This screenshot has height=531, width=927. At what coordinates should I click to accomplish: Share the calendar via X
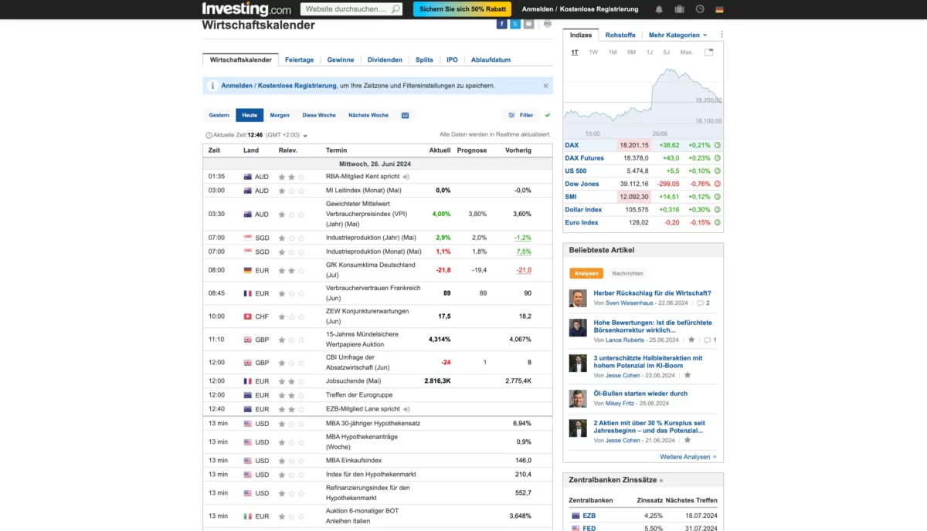[x=514, y=23]
